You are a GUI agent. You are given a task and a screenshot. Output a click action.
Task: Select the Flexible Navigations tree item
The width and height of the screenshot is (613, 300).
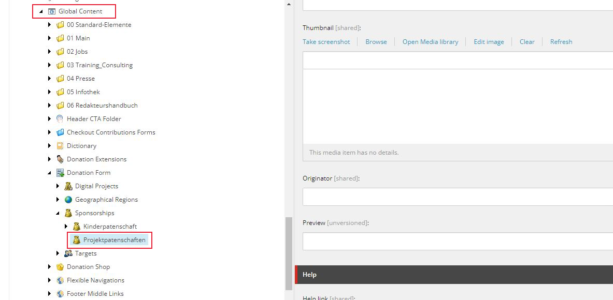95,280
